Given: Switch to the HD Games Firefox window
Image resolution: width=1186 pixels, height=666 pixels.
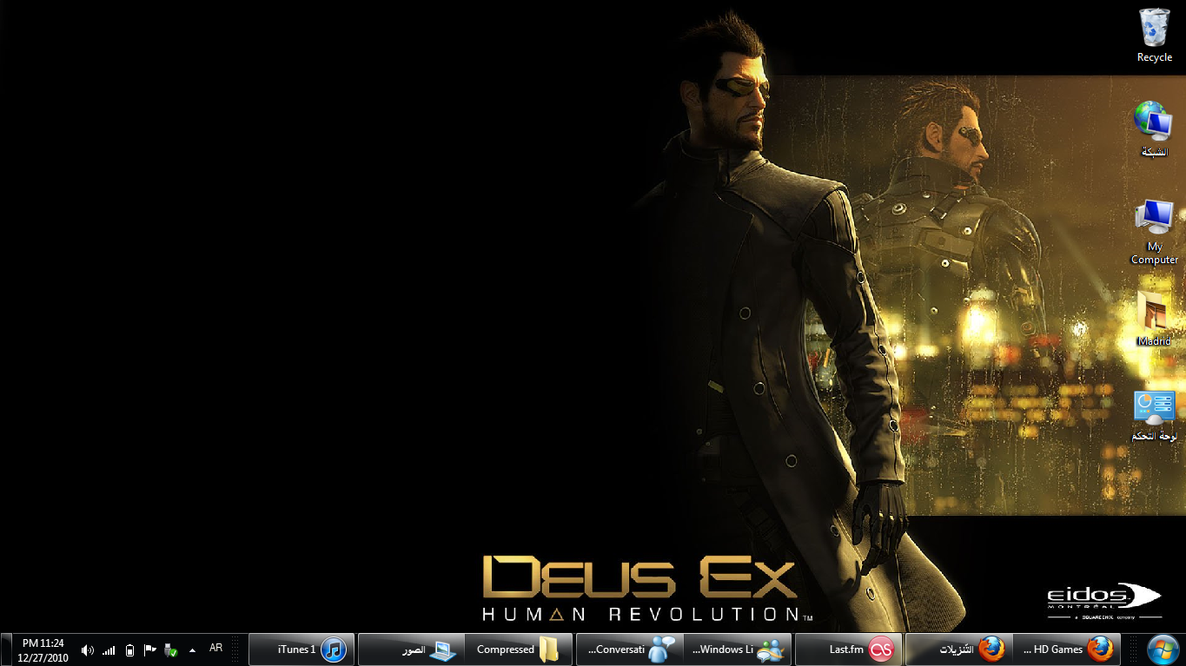Looking at the screenshot, I should pyautogui.click(x=1067, y=650).
